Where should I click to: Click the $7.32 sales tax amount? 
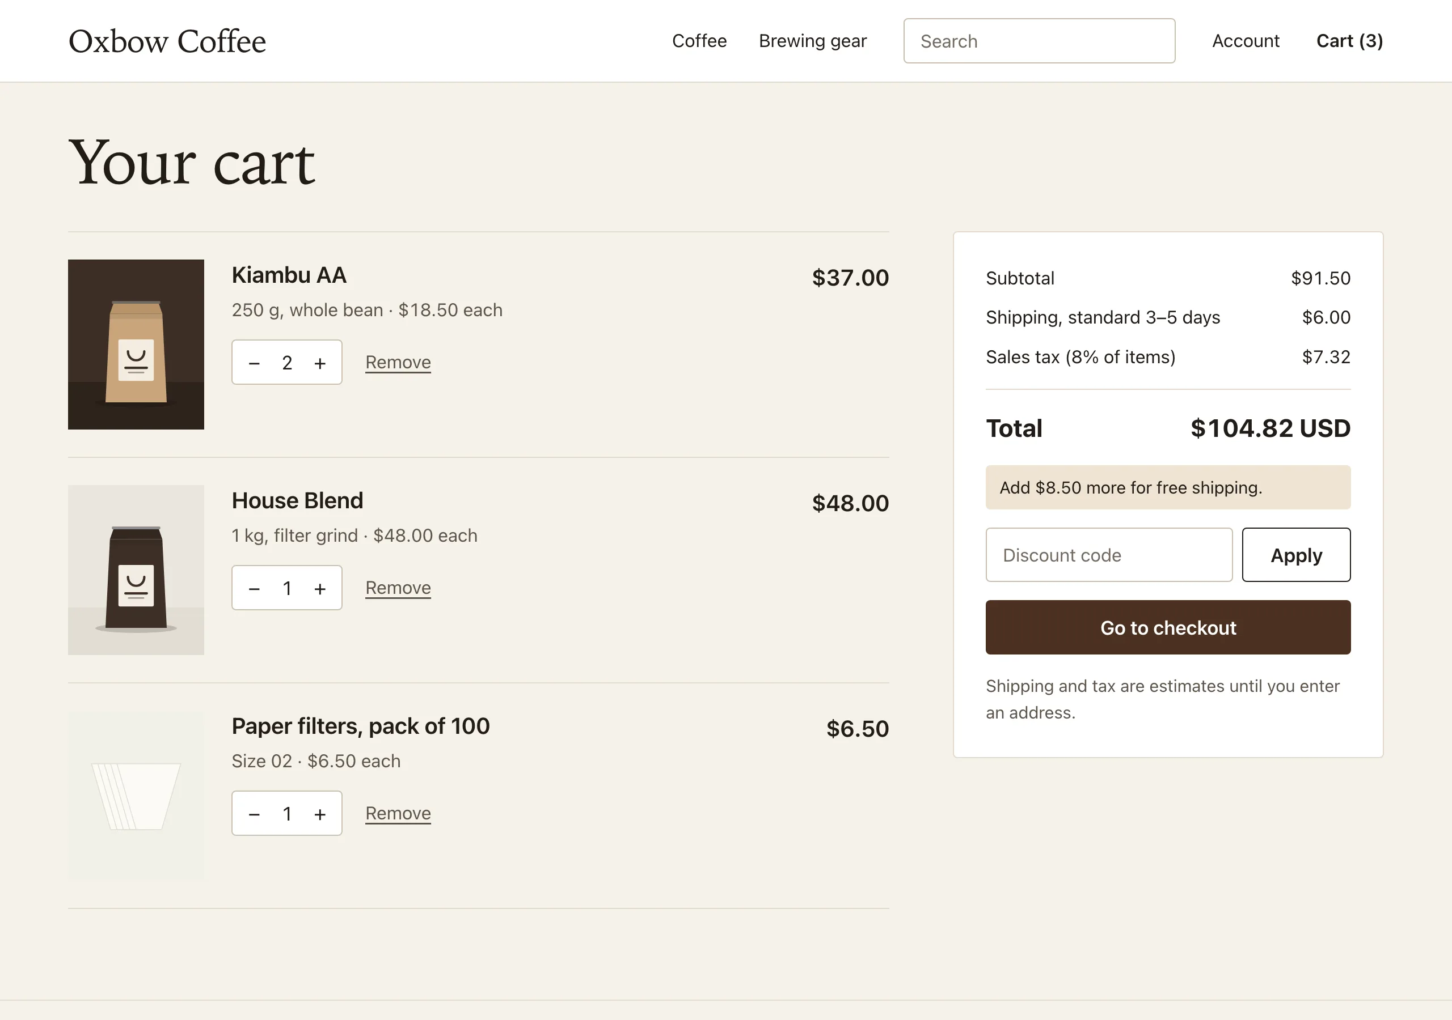click(x=1326, y=357)
